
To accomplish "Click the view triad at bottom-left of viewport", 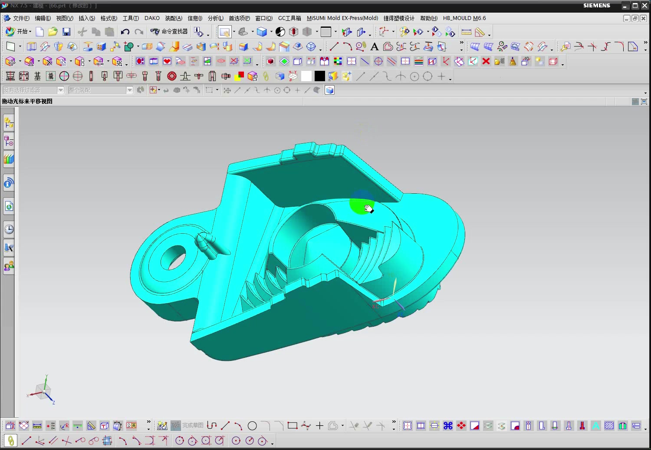I will pos(42,390).
